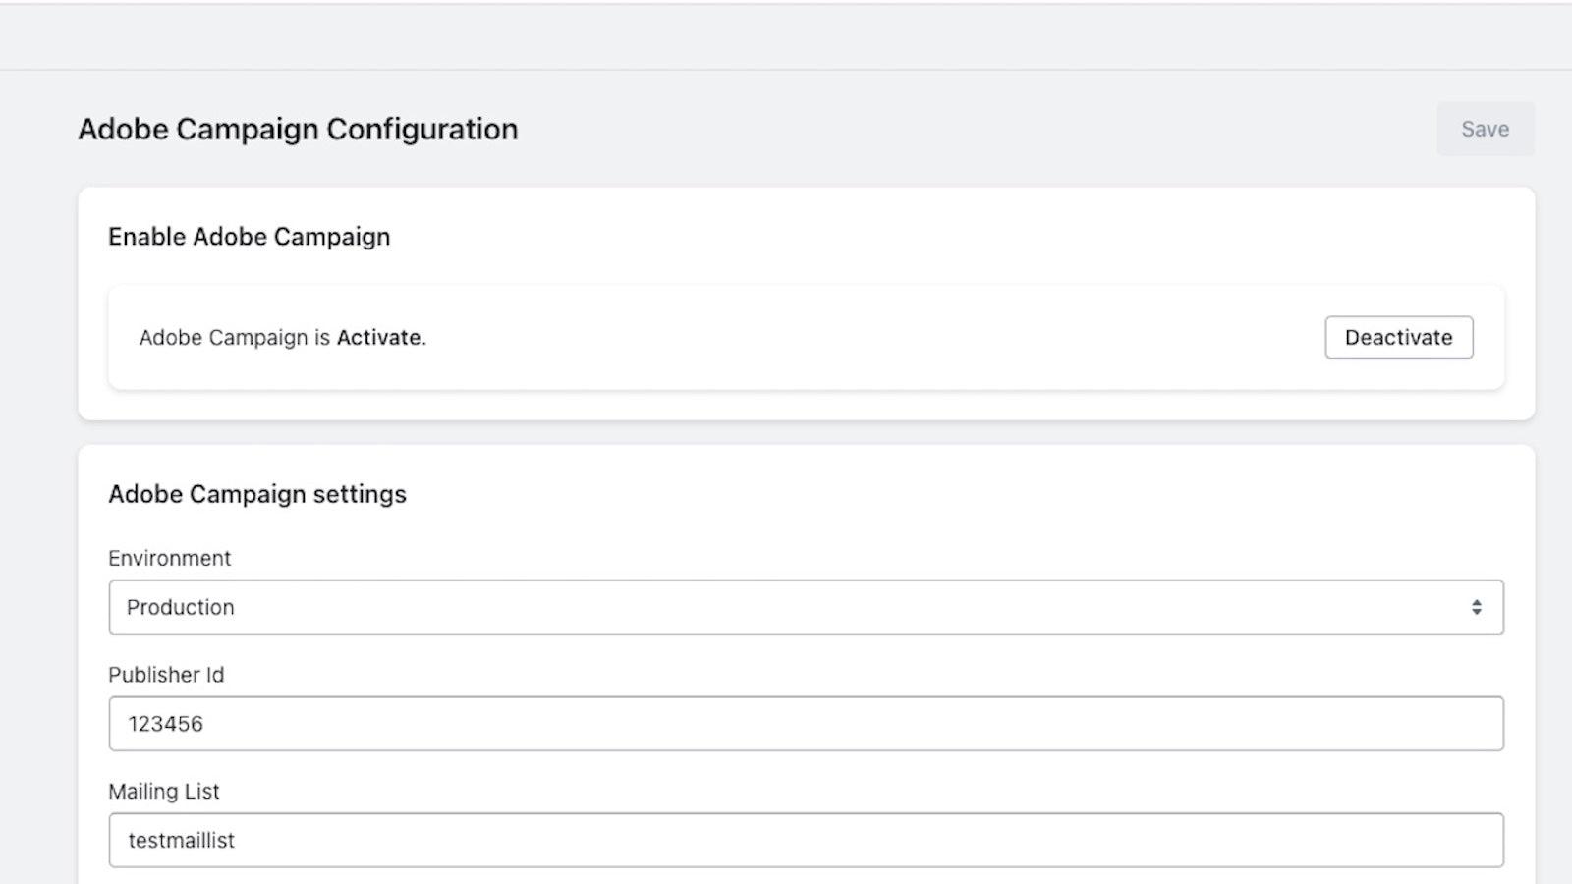Focus the Mailing List input field
Screen dimensions: 1572x884
[x=806, y=840]
